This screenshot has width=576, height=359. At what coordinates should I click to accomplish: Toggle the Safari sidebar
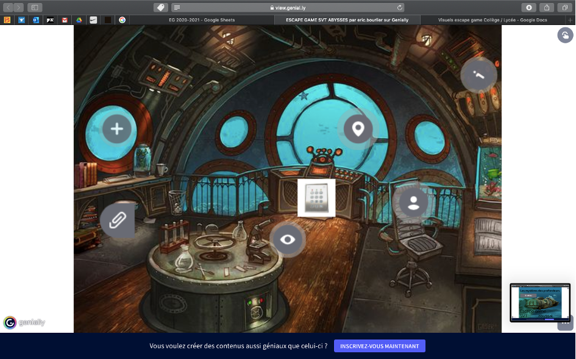(35, 7)
